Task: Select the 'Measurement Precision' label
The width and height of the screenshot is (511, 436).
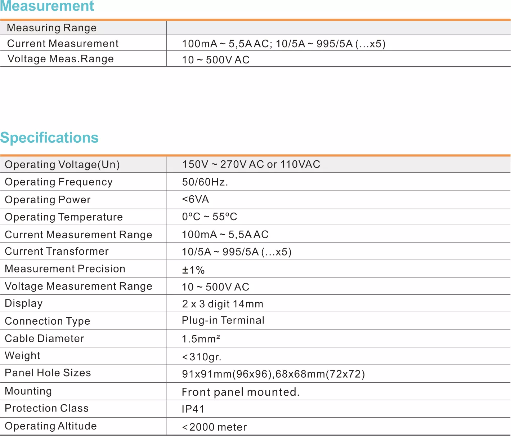Action: click(x=65, y=269)
